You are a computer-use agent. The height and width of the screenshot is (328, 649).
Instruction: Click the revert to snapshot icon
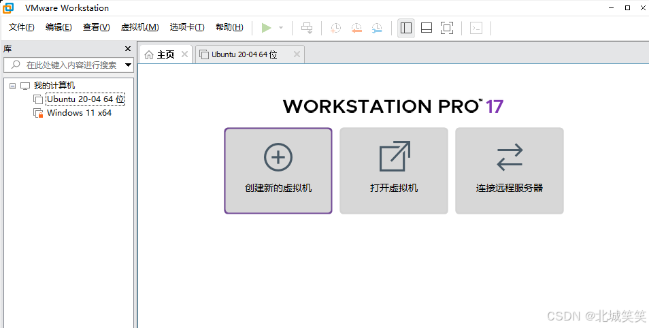[x=356, y=28]
